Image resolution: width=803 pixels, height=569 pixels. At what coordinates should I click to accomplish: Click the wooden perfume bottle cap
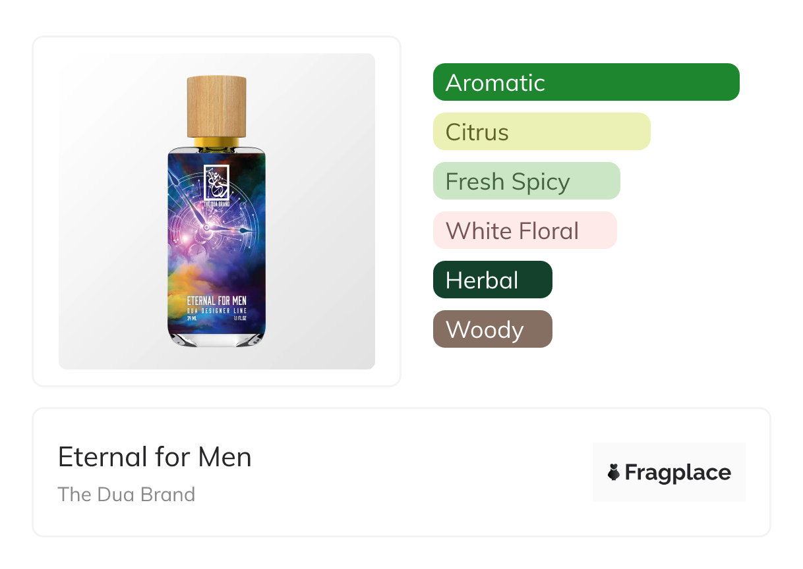coord(216,106)
